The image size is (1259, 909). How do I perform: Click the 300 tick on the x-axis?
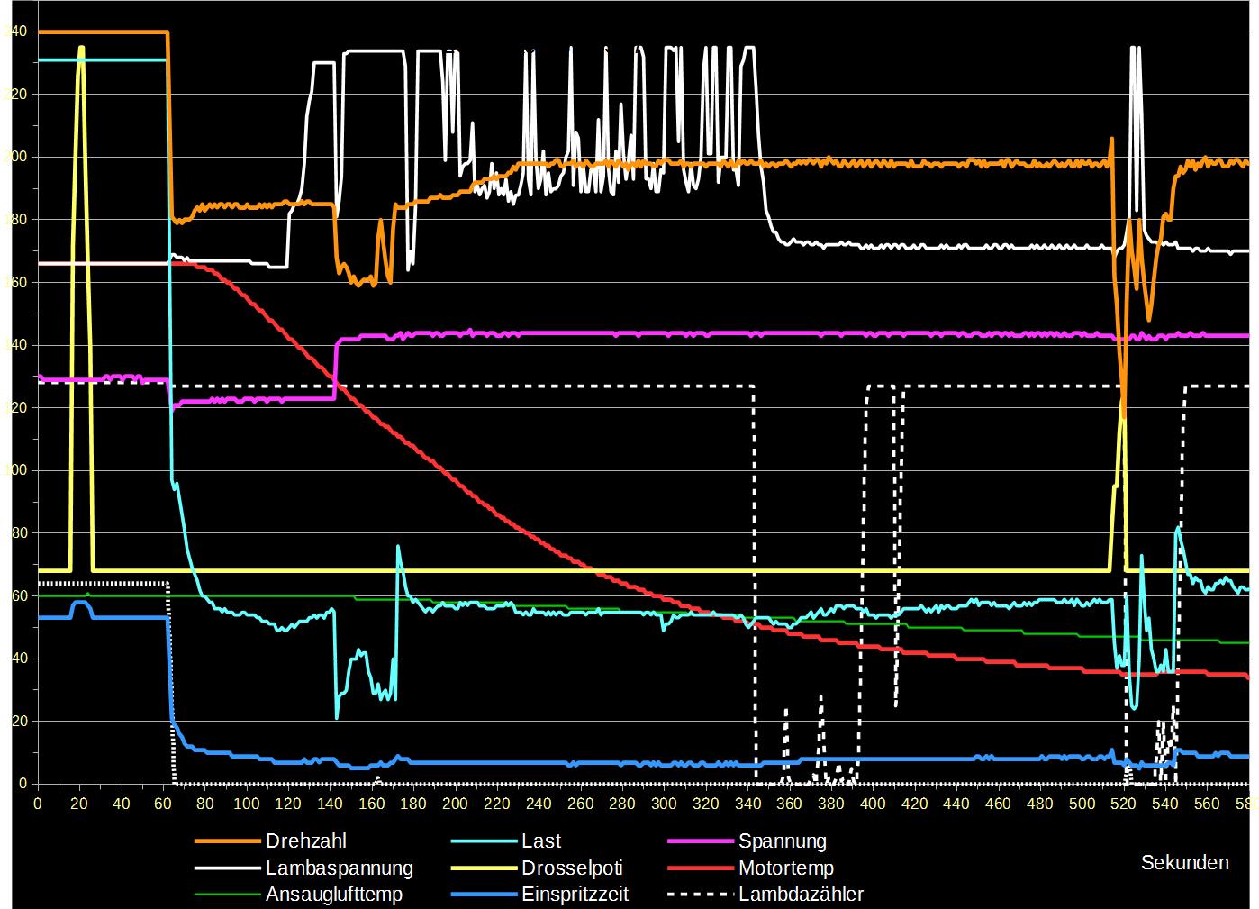[664, 804]
